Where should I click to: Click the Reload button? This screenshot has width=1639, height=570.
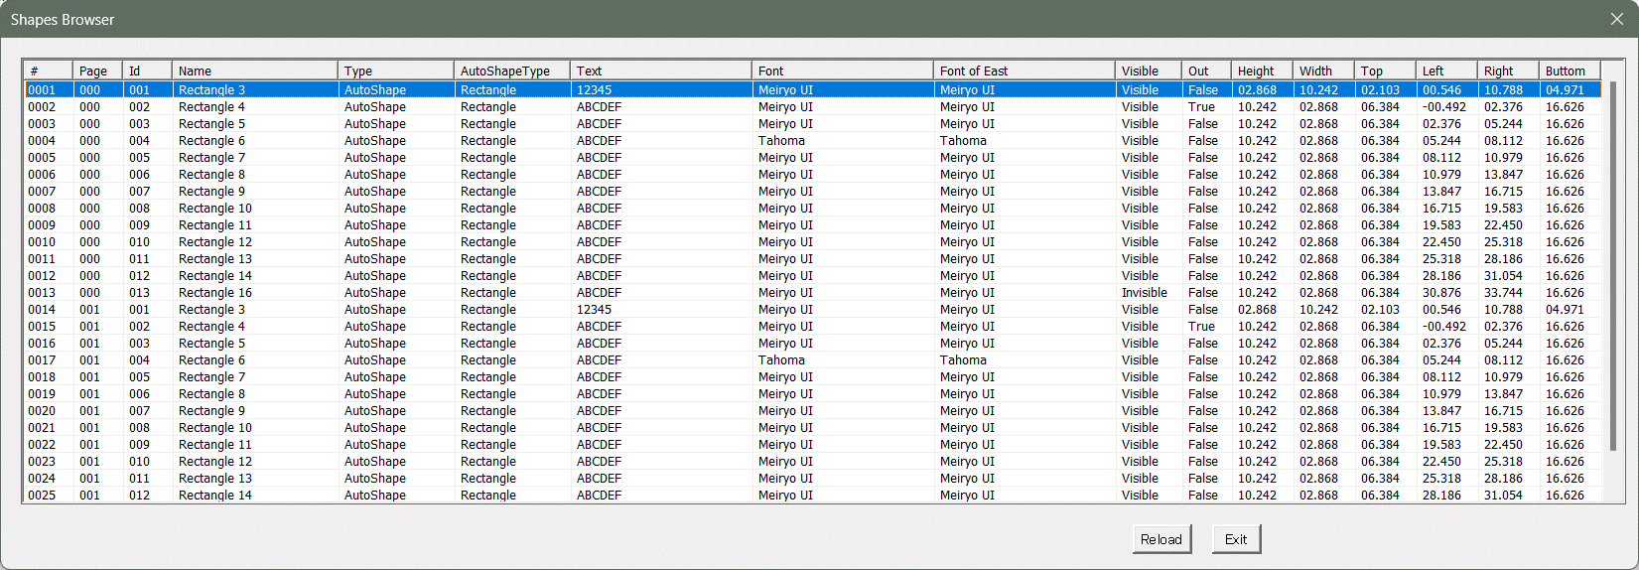pyautogui.click(x=1161, y=539)
